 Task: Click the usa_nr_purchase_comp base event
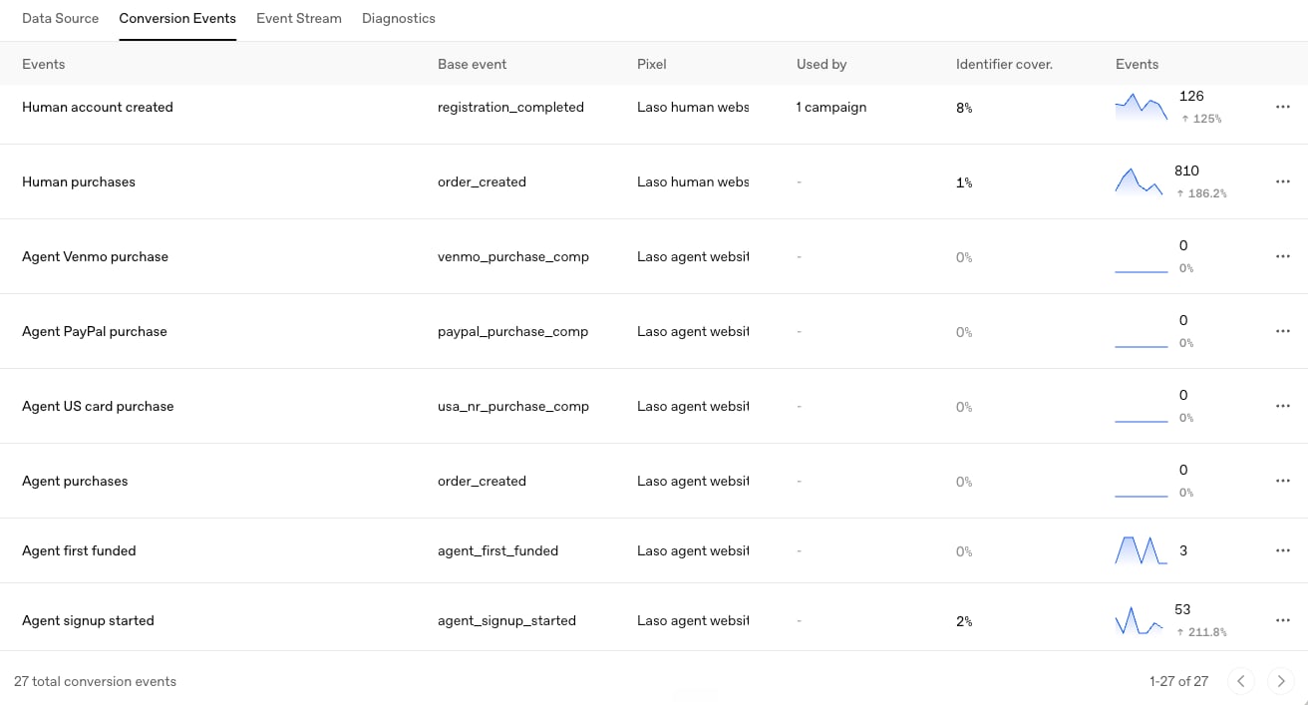tap(513, 406)
